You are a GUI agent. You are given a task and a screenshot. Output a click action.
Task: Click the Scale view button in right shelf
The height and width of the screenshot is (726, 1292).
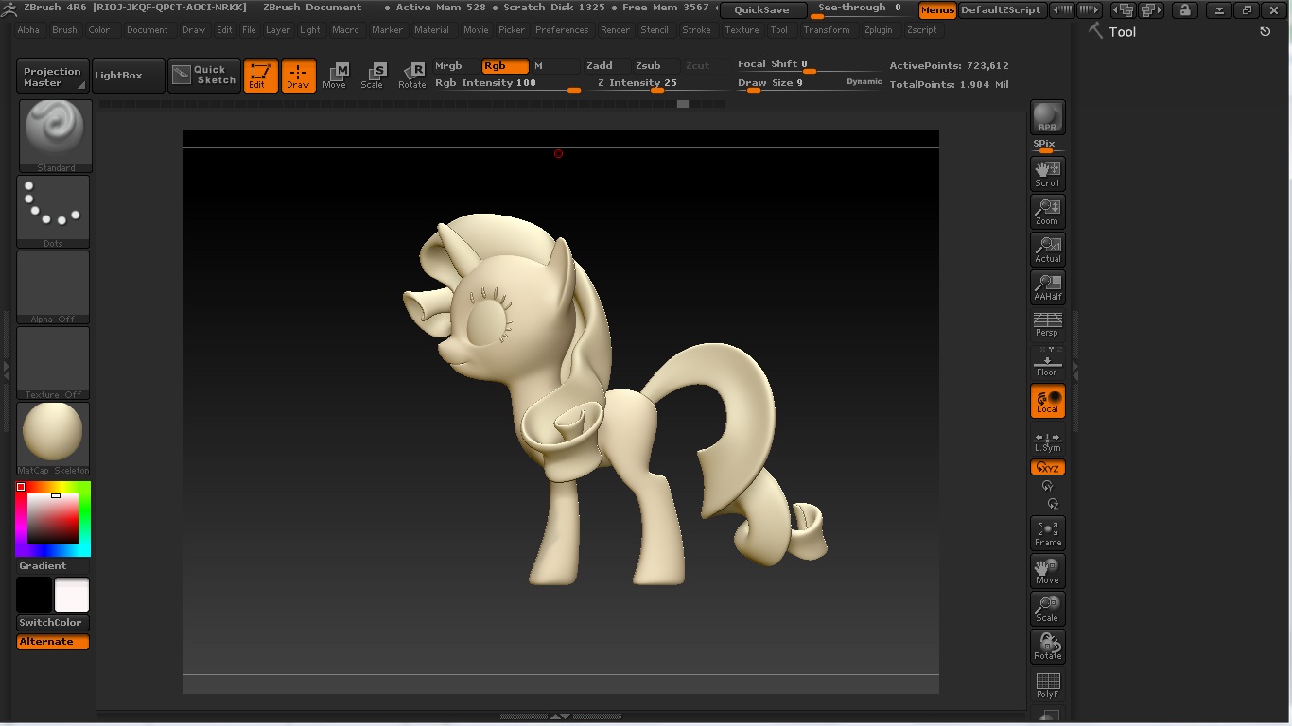pos(1047,609)
